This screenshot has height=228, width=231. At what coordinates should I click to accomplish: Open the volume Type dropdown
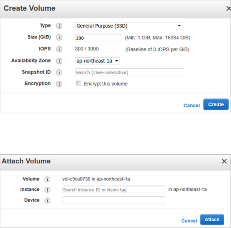pyautogui.click(x=128, y=26)
